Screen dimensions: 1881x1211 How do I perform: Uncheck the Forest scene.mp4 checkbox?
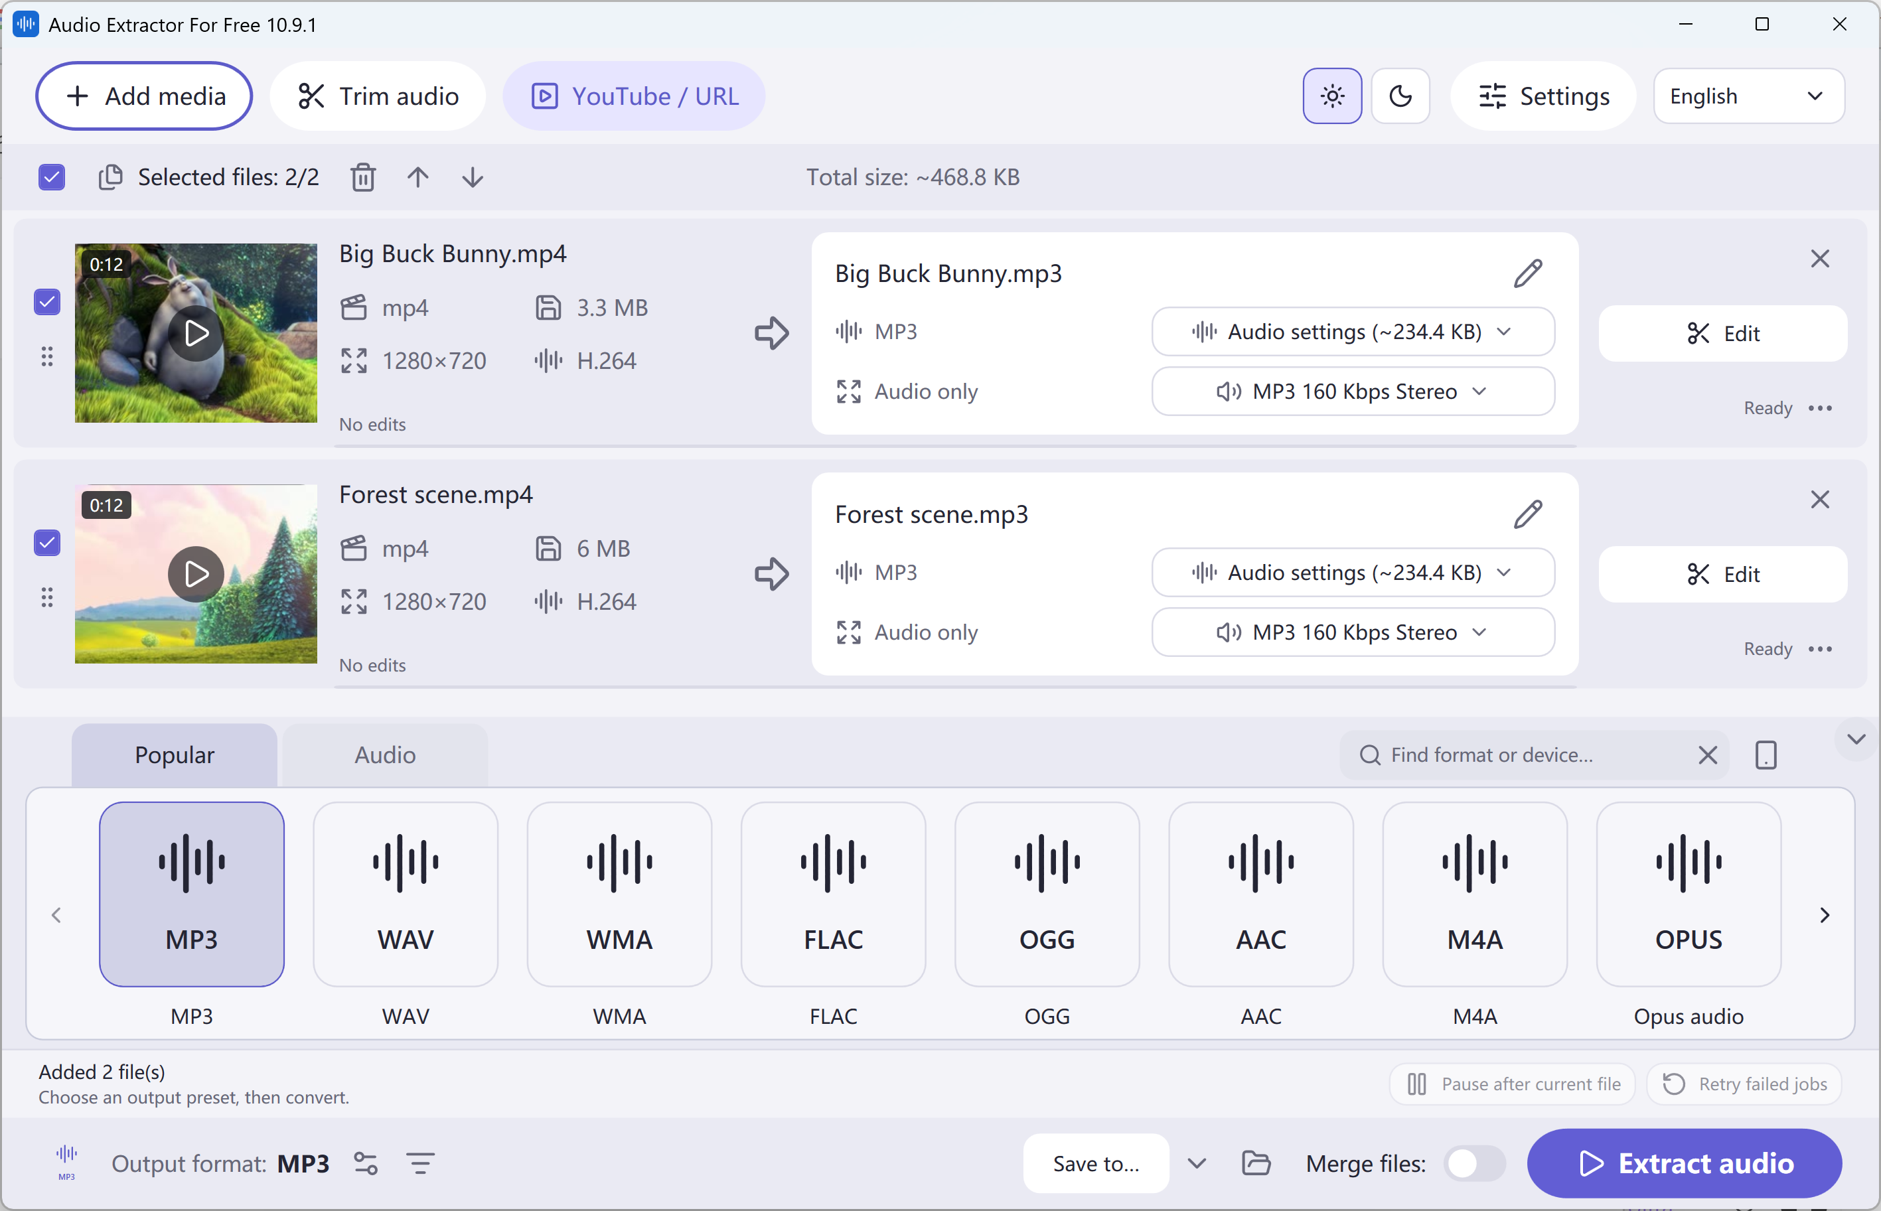pos(47,543)
